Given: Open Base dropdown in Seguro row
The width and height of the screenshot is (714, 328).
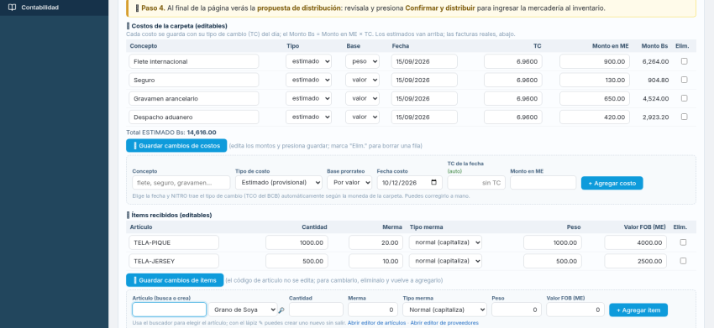Looking at the screenshot, I should [363, 80].
